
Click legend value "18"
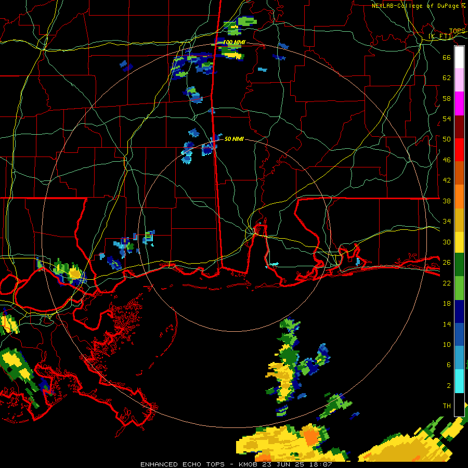pyautogui.click(x=447, y=304)
